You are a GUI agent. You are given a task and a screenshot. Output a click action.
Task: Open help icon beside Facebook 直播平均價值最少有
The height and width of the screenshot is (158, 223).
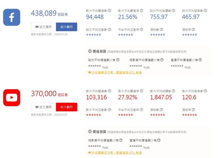(x=200, y=60)
